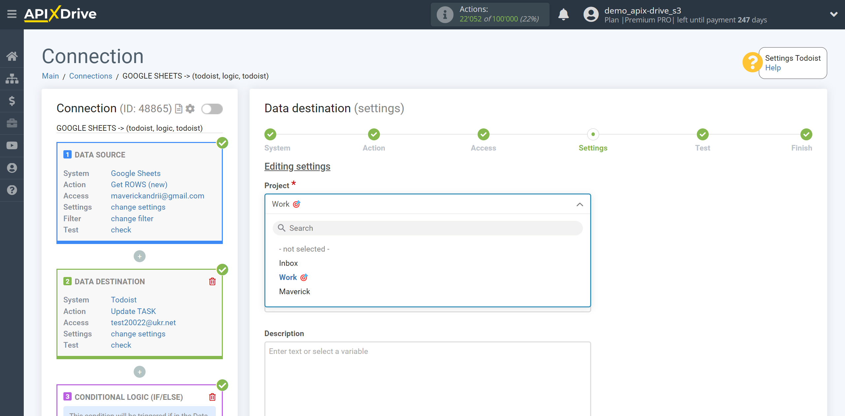845x416 pixels.
Task: Go to Settings step
Action: [x=593, y=134]
